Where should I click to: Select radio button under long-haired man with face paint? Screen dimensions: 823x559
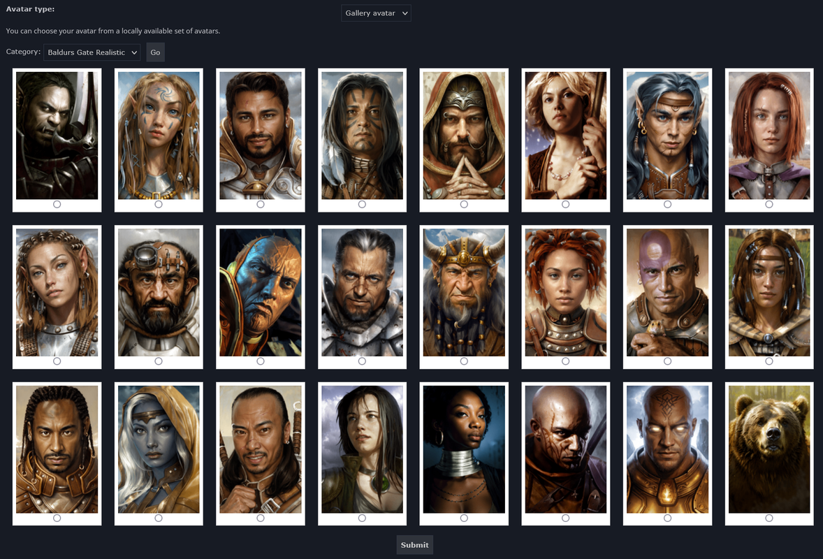coord(362,204)
